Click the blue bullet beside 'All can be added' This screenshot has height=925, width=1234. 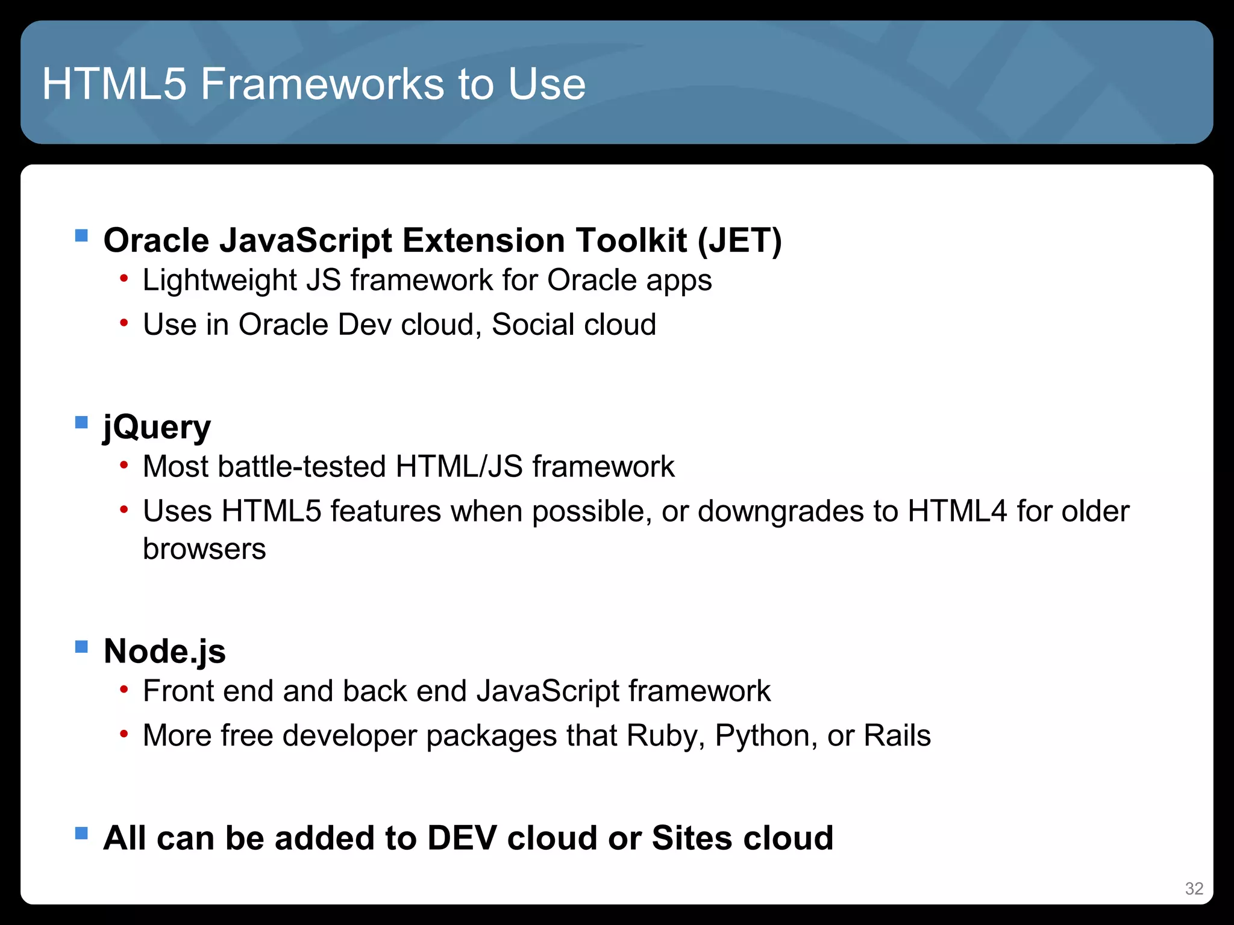pos(81,833)
